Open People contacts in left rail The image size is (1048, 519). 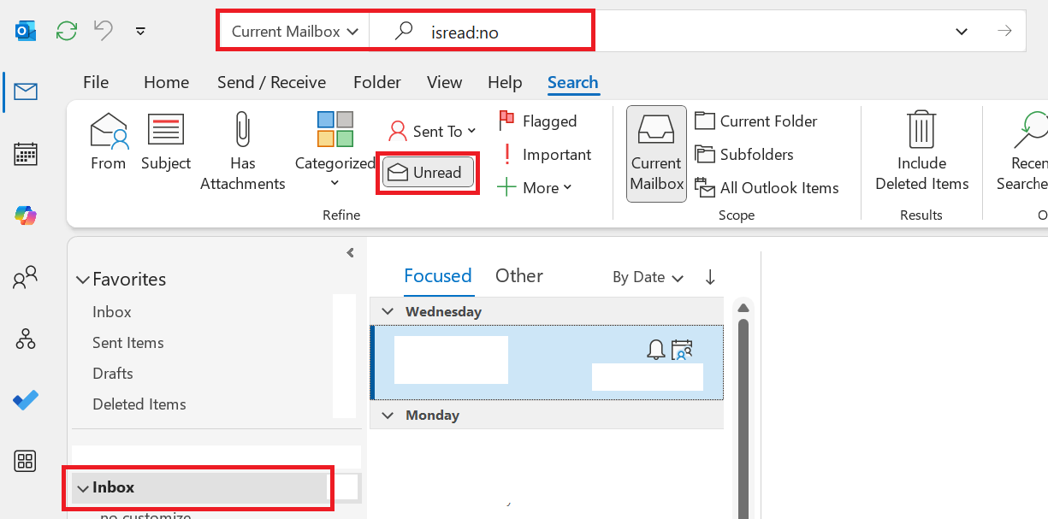coord(26,277)
